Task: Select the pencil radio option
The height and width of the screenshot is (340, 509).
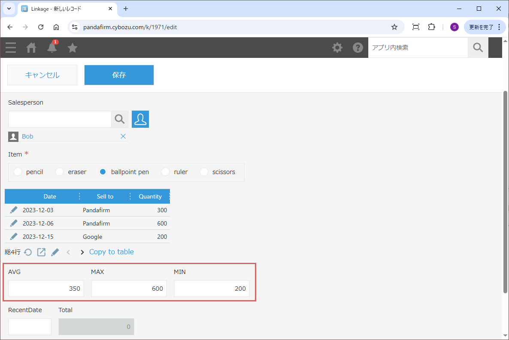Action: [18, 172]
